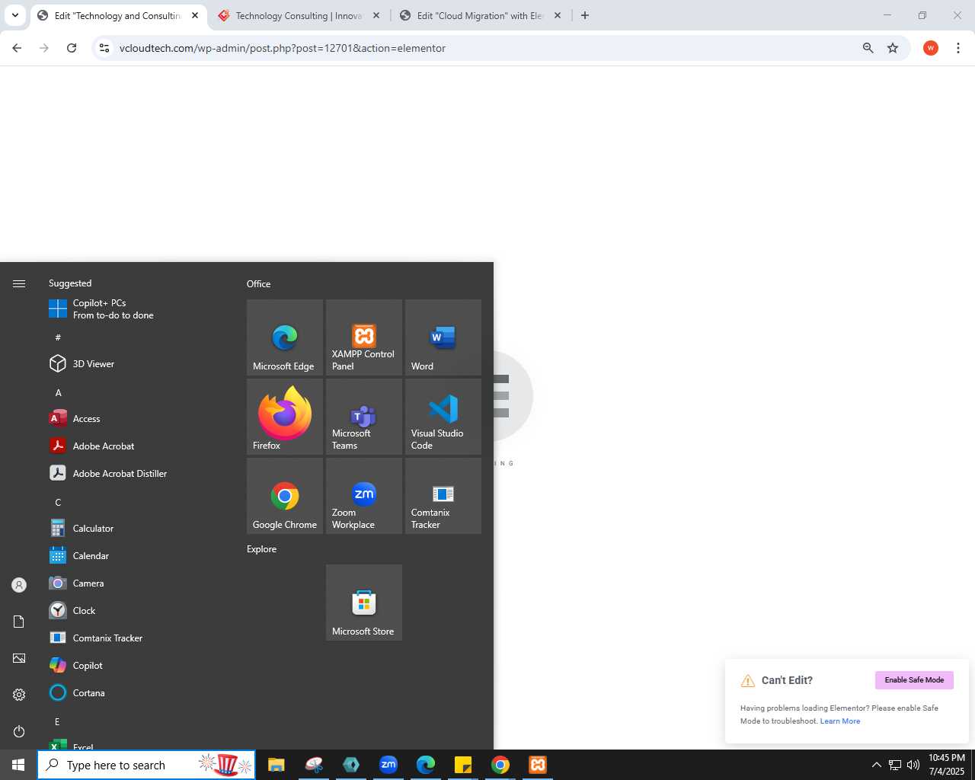This screenshot has width=975, height=780.
Task: Expand Start menu hamburger navigation
Action: 19,283
